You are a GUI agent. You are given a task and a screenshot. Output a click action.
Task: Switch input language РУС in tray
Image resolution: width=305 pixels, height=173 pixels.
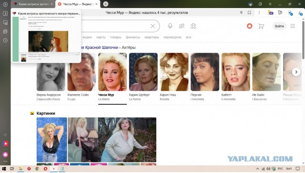(x=280, y=169)
